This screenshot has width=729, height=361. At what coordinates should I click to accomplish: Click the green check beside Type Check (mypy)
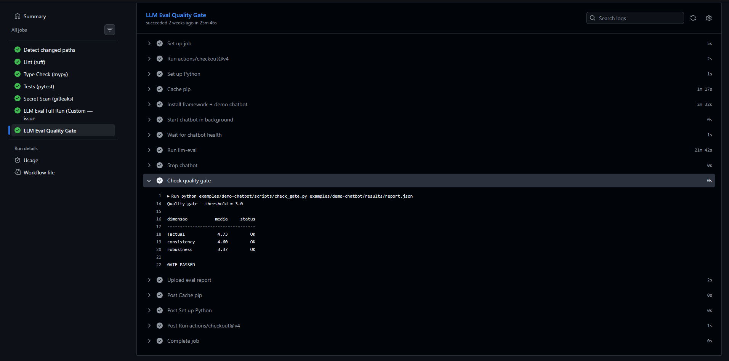[x=18, y=74]
